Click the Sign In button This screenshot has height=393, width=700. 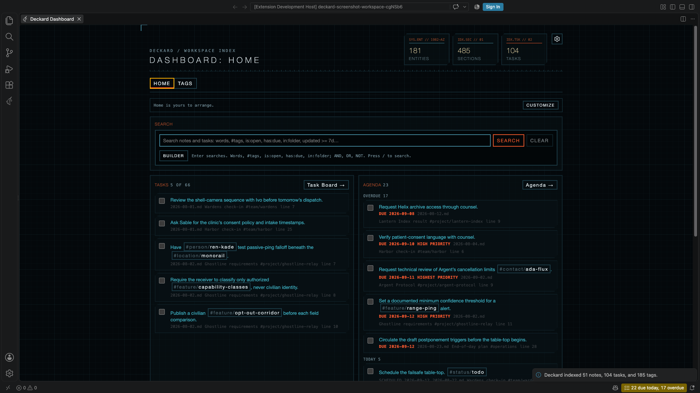click(493, 7)
